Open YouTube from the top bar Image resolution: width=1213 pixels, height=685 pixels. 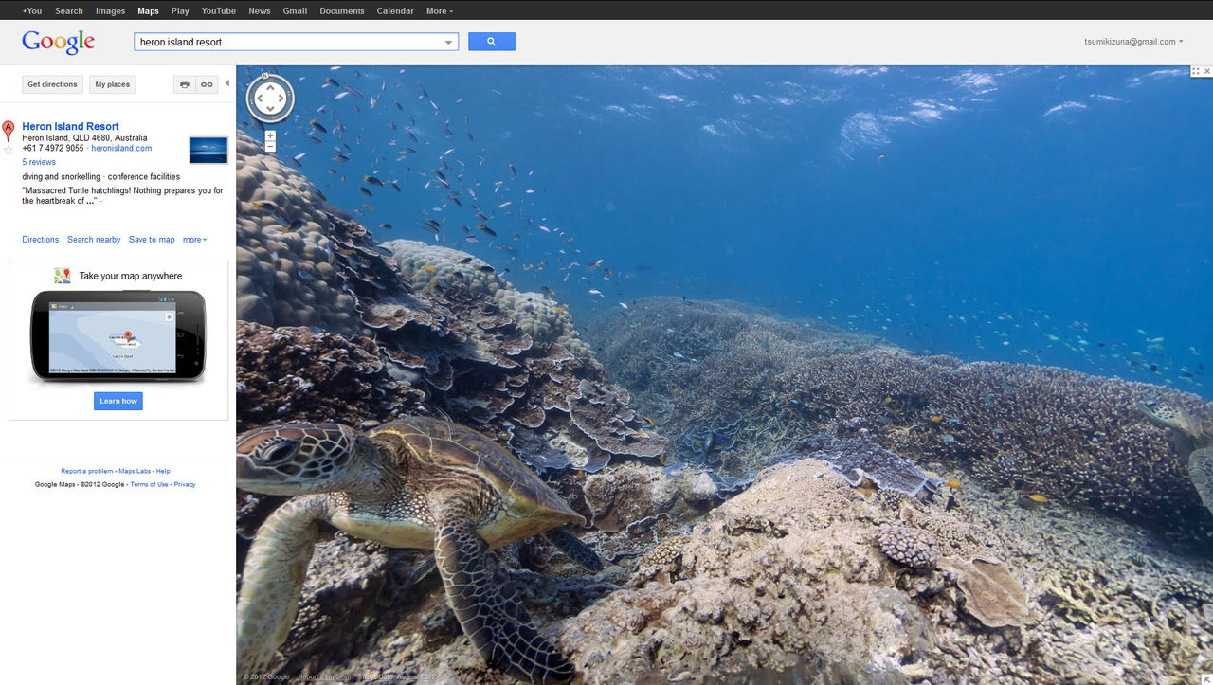tap(219, 10)
